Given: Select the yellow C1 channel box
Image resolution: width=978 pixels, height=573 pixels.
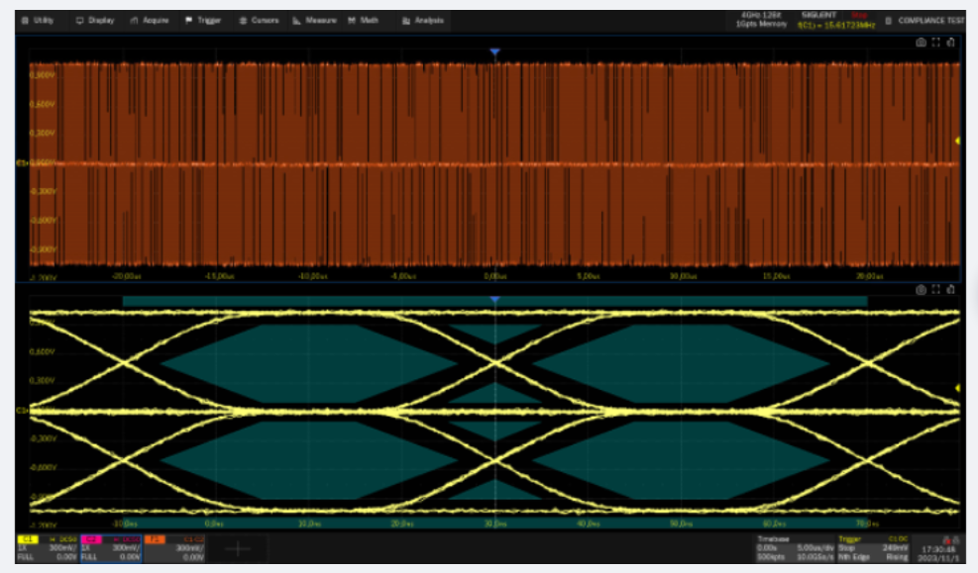Looking at the screenshot, I should click(48, 548).
